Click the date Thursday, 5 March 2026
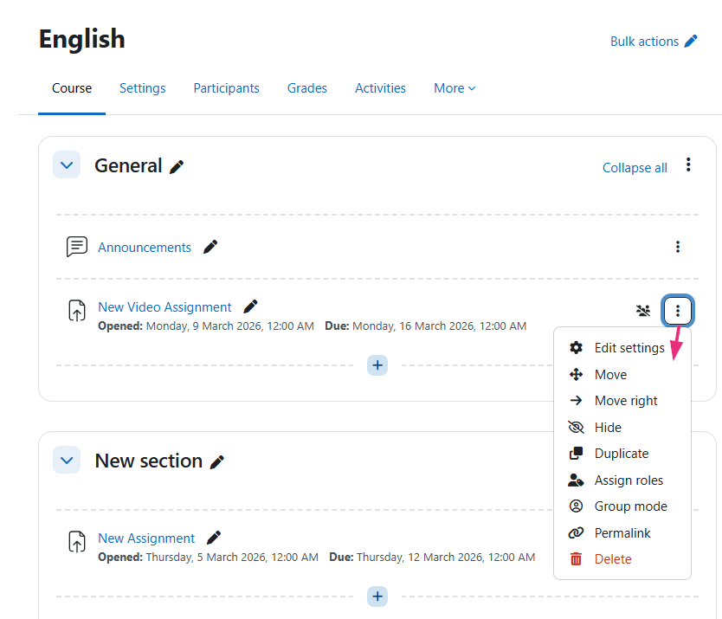722x619 pixels. (x=232, y=558)
